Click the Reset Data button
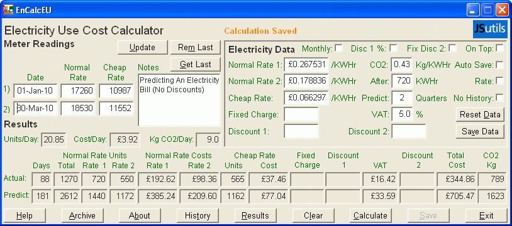Viewport: 512px width, 226px height. 480,114
